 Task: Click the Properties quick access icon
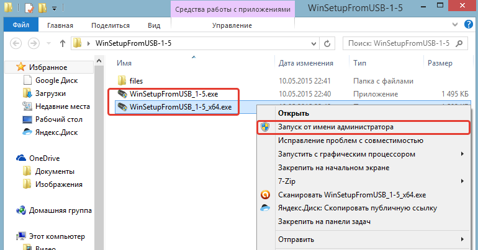29,8
